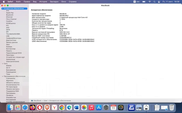The width and height of the screenshot is (182, 113).
Task: Select Thunderbolt/USB4 in the sidebar
Action: coord(13,34)
